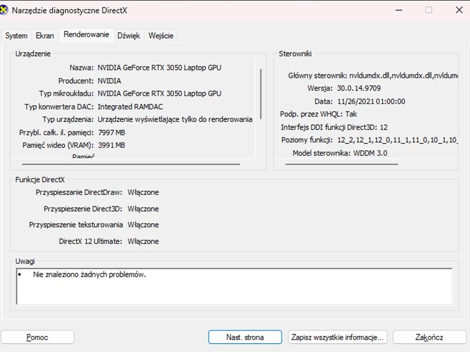Click the Pomoc button
The height and width of the screenshot is (352, 470).
point(38,337)
